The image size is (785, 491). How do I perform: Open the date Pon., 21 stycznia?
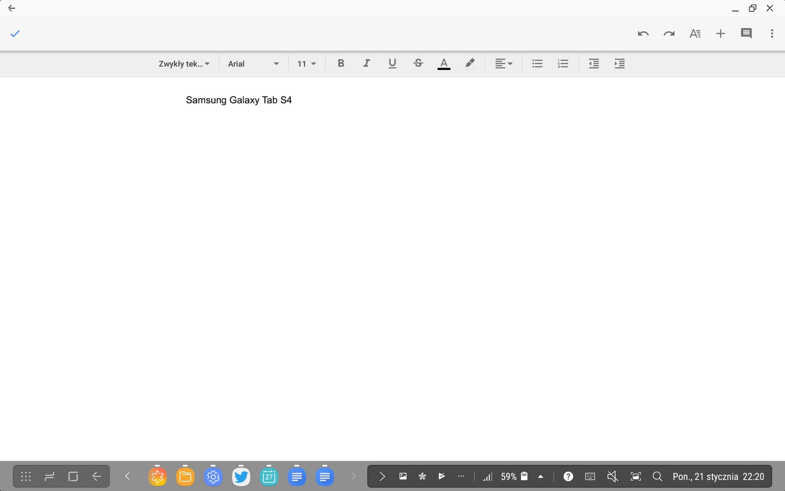click(x=705, y=477)
